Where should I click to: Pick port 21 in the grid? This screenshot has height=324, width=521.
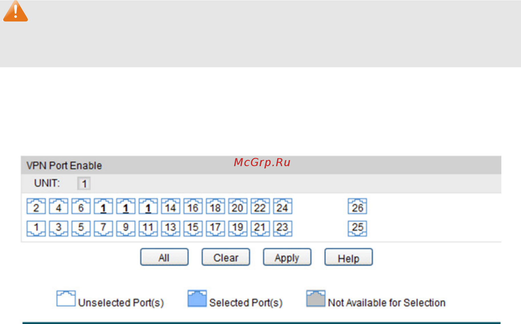click(260, 228)
